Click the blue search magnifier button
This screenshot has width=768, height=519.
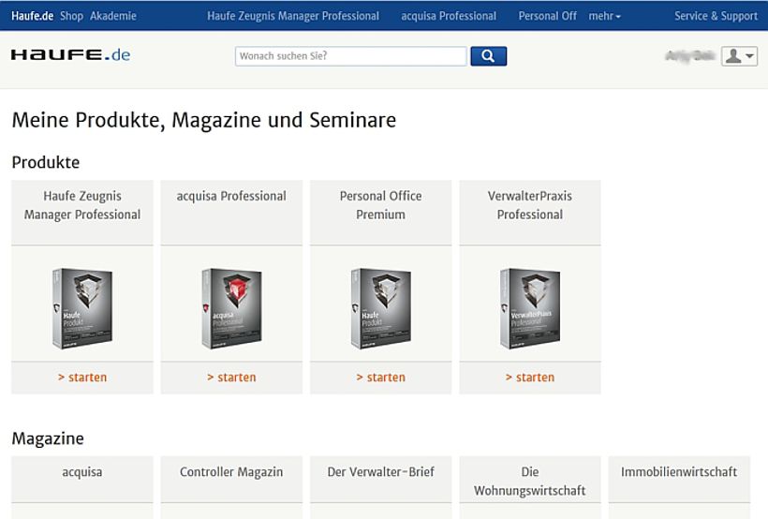click(488, 56)
